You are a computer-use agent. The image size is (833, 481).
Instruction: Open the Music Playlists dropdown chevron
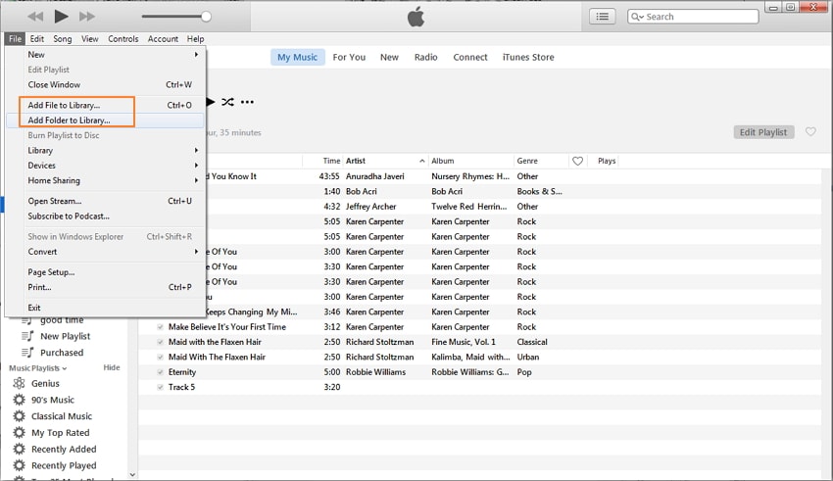point(65,368)
